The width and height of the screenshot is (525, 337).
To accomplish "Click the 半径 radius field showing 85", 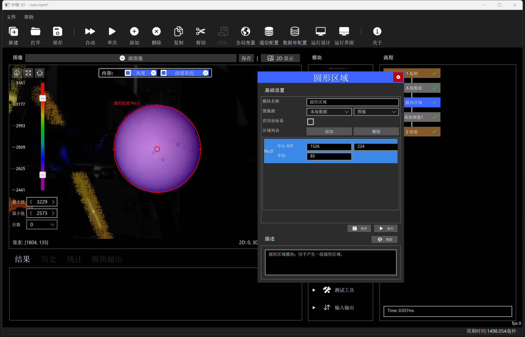I will pyautogui.click(x=329, y=156).
